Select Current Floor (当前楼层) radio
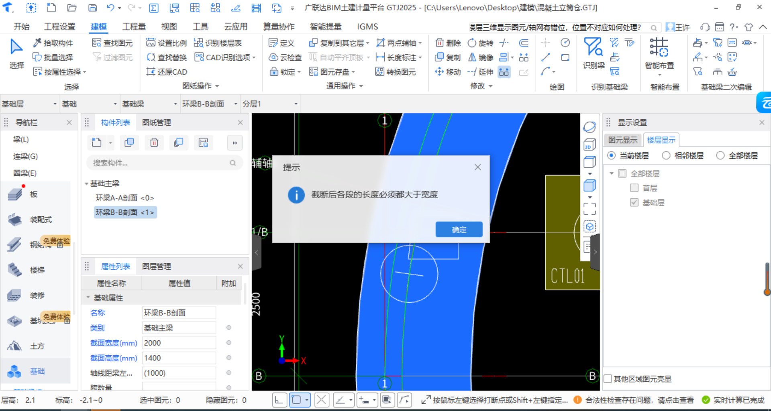 point(611,155)
